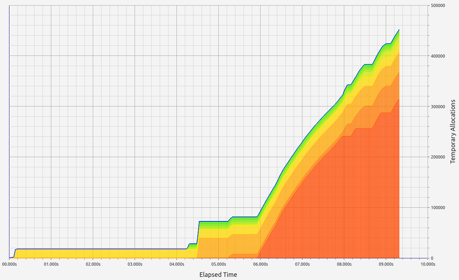Select the 100000 allocations axis label
Image resolution: width=459 pixels, height=280 pixels.
click(x=437, y=208)
